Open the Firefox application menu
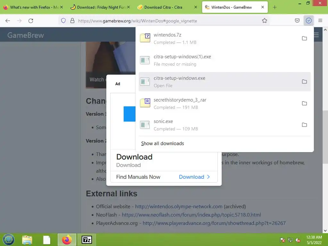 (320, 20)
